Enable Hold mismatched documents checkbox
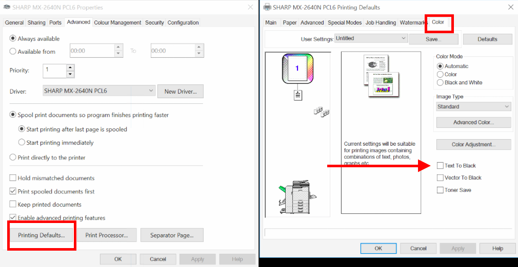The height and width of the screenshot is (267, 518). (13, 178)
